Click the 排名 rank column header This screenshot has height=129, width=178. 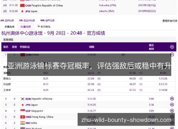[x=6, y=47]
